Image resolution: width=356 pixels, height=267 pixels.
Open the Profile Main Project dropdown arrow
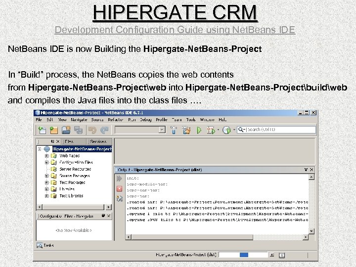[x=234, y=130]
